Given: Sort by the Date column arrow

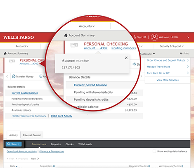Looking at the screenshot, I should [x=17, y=166].
